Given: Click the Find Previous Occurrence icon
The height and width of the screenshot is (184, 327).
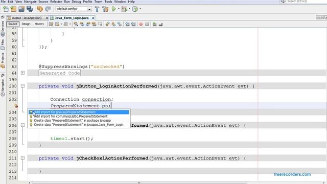Looking at the screenshot, I should (x=82, y=24).
